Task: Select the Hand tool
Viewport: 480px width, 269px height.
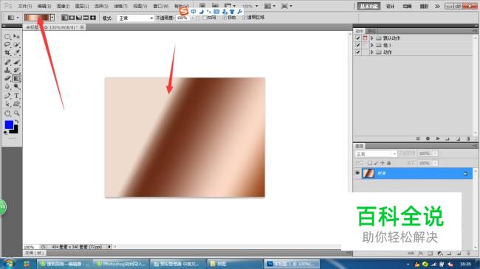Action: point(7,113)
